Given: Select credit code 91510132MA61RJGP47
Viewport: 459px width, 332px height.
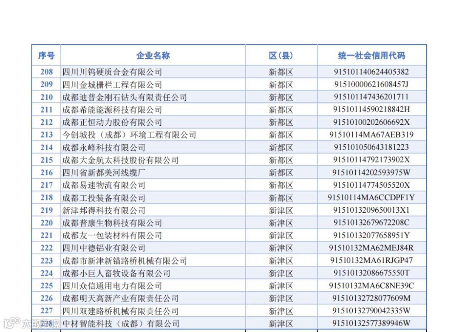Looking at the screenshot, I should (371, 260).
